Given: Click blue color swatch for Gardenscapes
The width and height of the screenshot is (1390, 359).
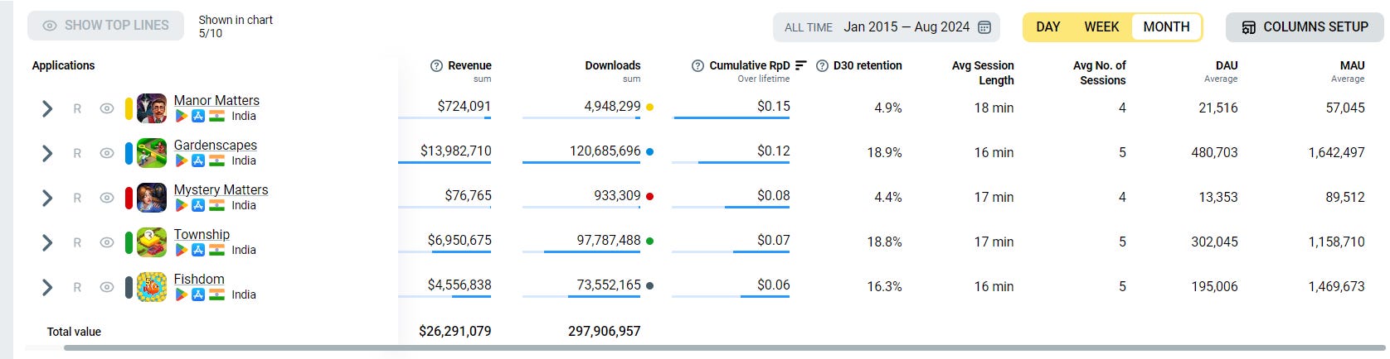Looking at the screenshot, I should (x=129, y=153).
